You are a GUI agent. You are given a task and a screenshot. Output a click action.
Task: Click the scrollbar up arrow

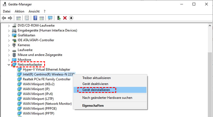pos(210,26)
